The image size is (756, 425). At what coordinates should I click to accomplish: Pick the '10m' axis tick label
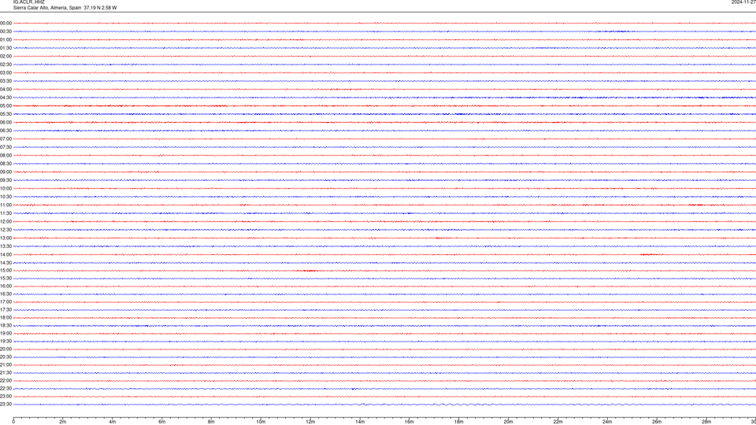261,422
